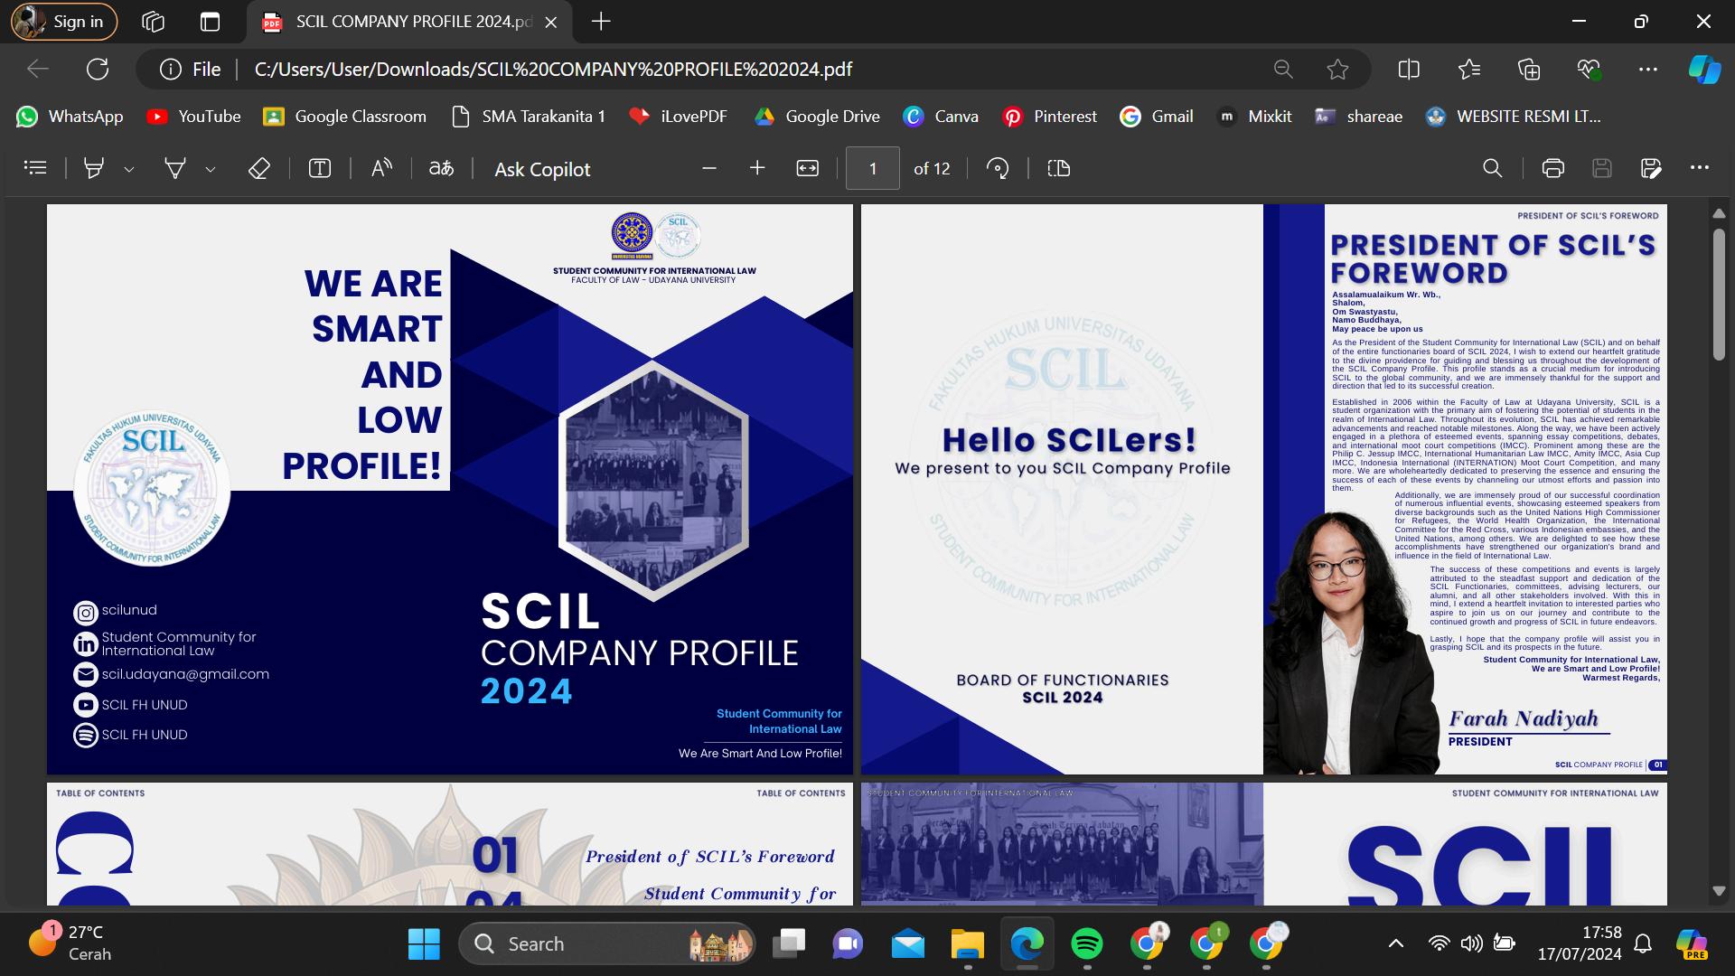This screenshot has width=1735, height=976.
Task: Open Canva bookmark
Action: (941, 117)
